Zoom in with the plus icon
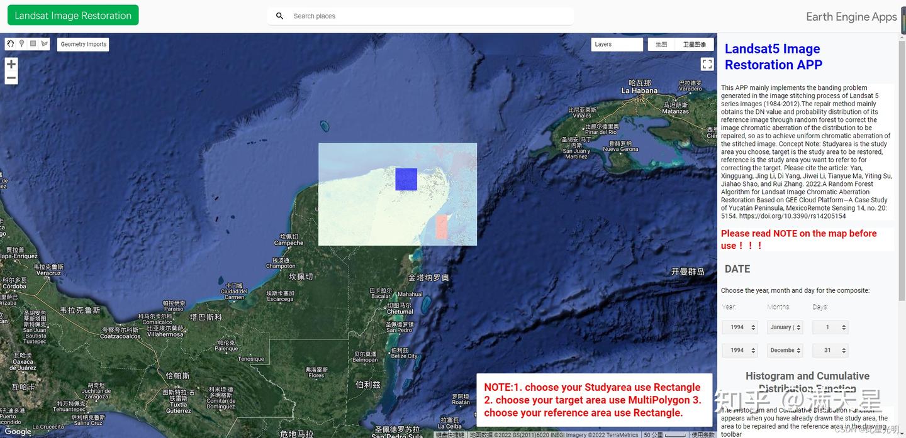Screen dimensions: 906x438 [11, 63]
